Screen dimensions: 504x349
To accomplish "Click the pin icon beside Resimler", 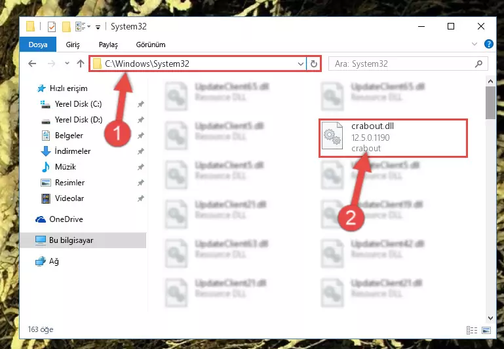I will click(x=140, y=183).
